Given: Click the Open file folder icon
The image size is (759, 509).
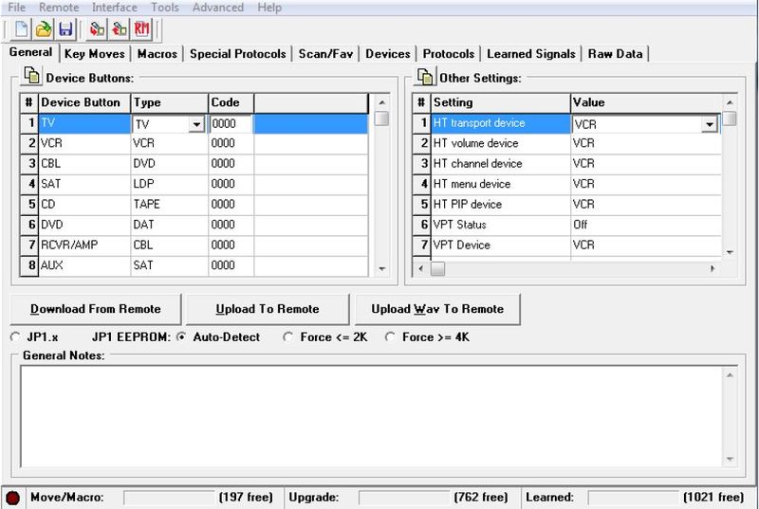Looking at the screenshot, I should tap(44, 29).
